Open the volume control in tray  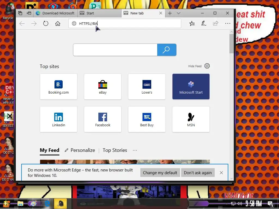pos(240,204)
